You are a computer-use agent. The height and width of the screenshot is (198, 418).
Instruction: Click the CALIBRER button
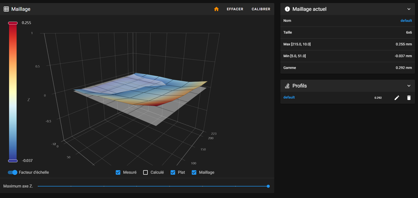[x=261, y=9]
